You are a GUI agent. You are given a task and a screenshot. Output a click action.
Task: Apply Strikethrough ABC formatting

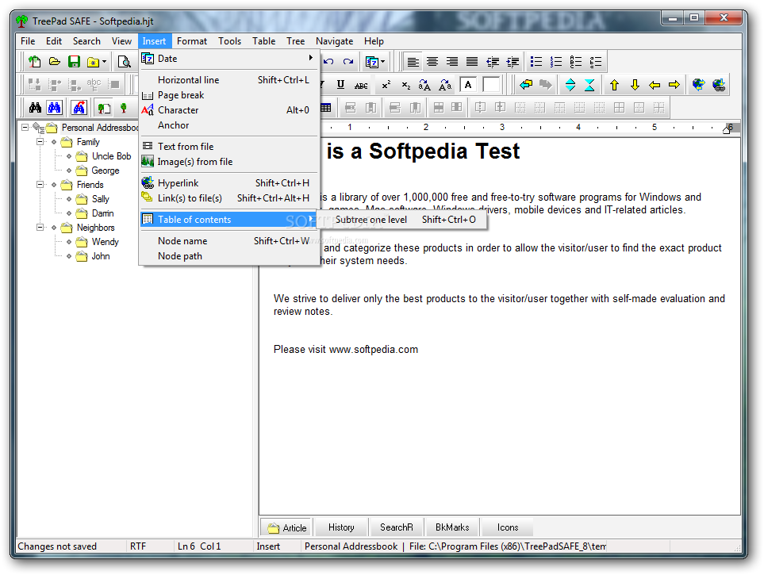tap(361, 86)
